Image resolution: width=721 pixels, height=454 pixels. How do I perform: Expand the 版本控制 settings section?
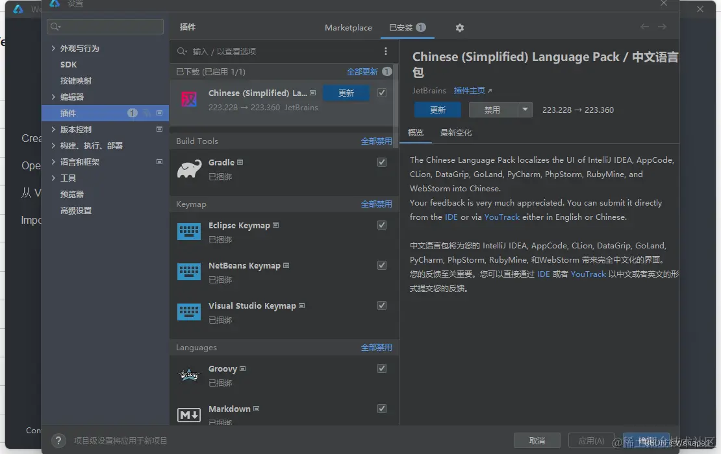53,130
